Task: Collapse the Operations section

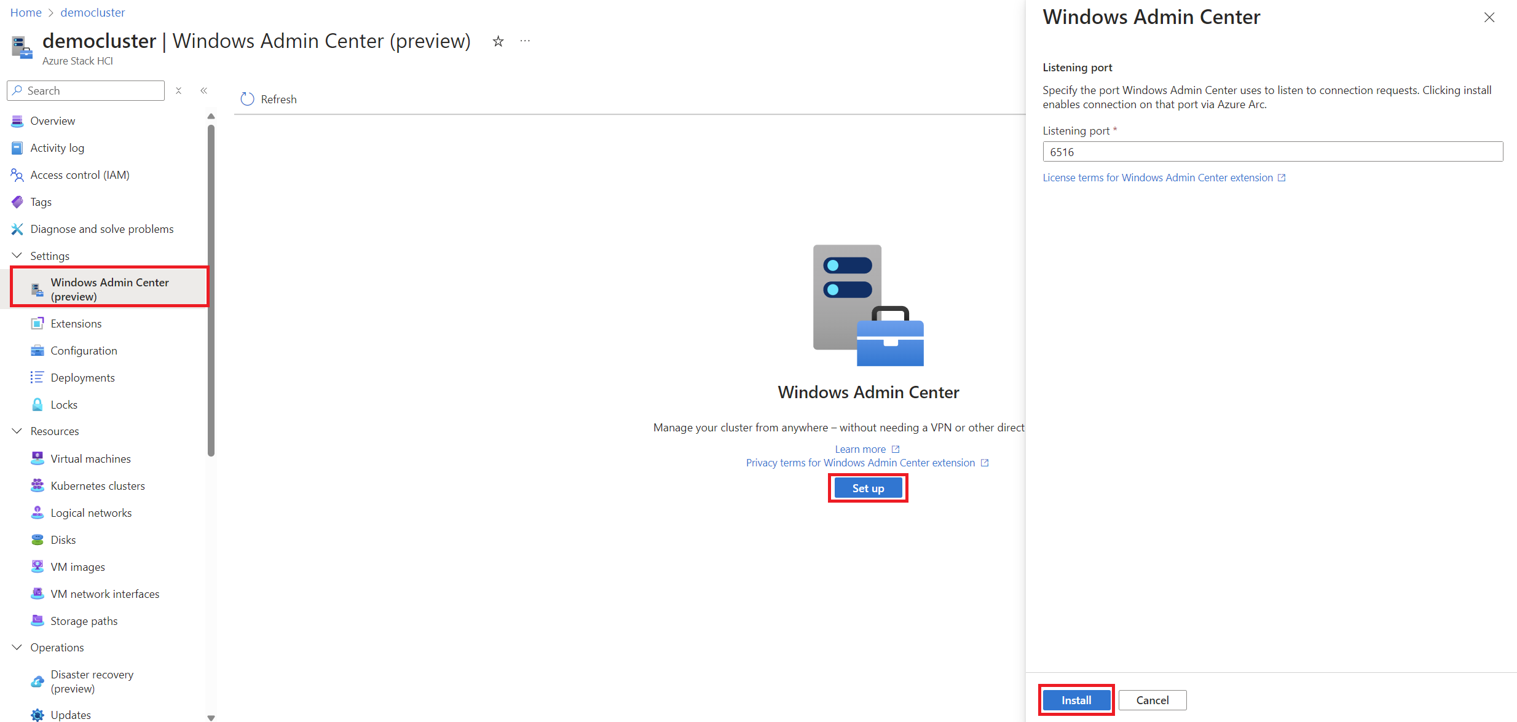Action: (x=17, y=648)
